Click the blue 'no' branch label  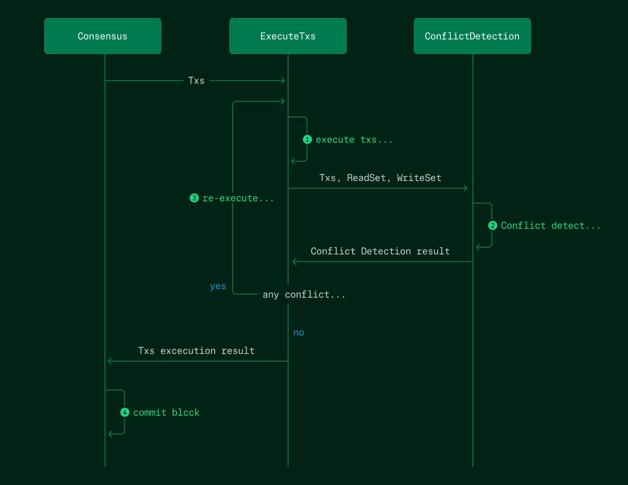pyautogui.click(x=298, y=333)
